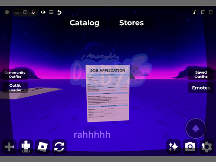Open the Stores tab
Screen dimensions: 216x162
pos(131,23)
